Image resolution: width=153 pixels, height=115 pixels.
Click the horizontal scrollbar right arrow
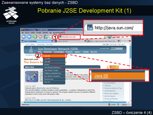[x=129, y=102]
